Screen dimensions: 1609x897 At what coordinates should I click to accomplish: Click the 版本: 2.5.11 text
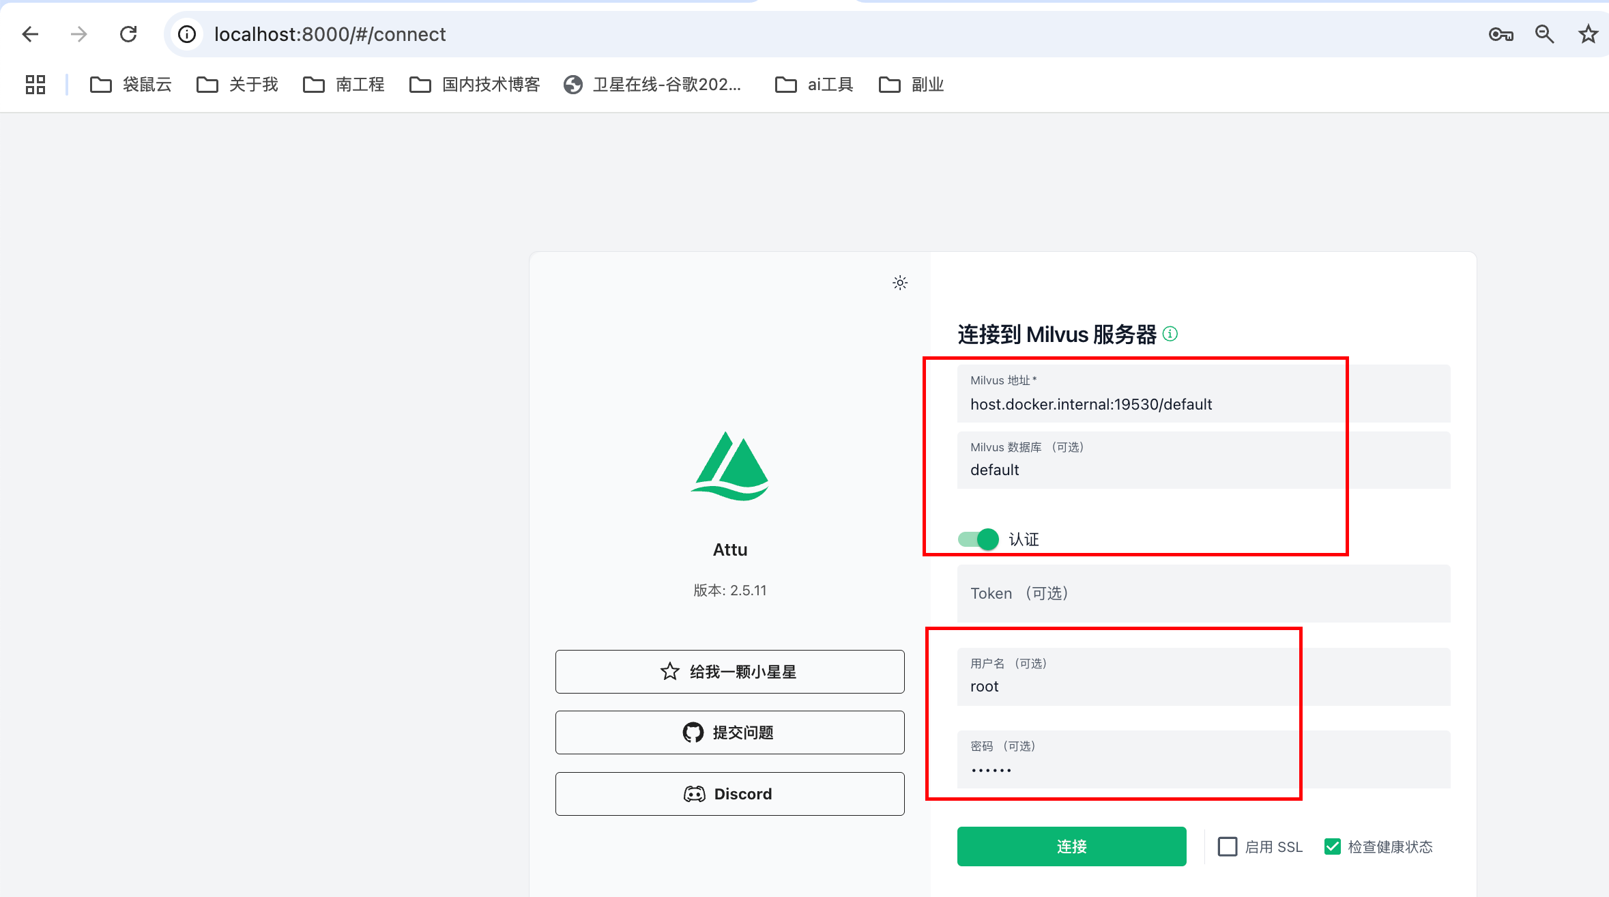point(730,590)
